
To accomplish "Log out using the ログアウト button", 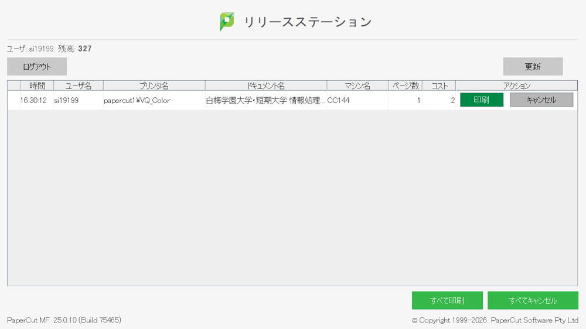I will pyautogui.click(x=37, y=67).
